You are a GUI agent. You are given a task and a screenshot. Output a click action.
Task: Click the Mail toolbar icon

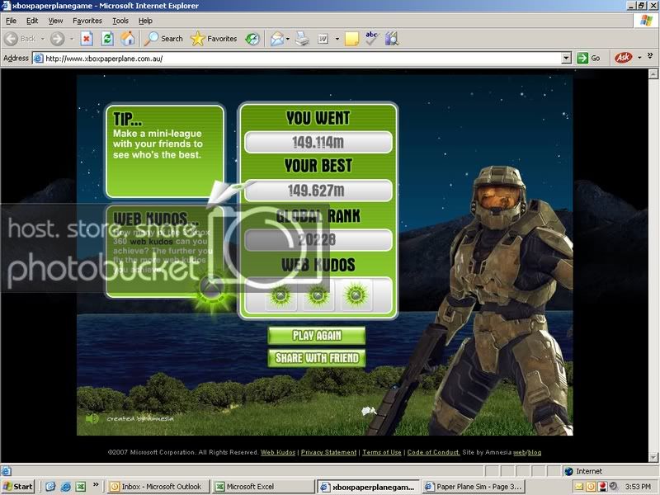click(276, 39)
